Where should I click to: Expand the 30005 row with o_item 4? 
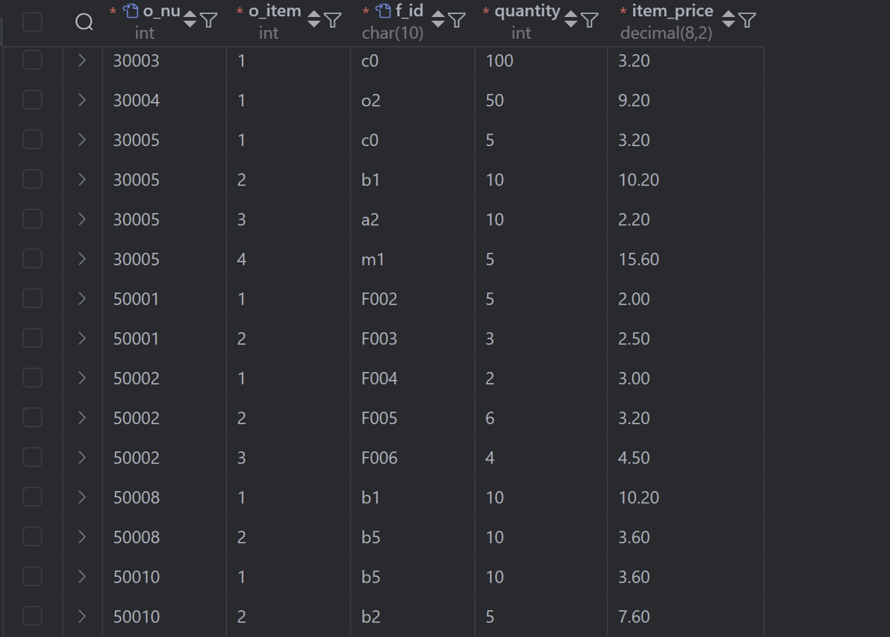82,259
